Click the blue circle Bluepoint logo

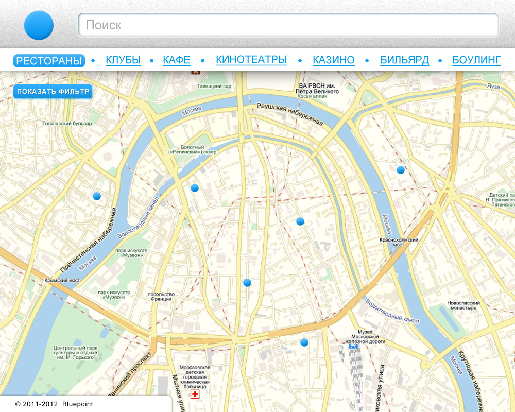[x=39, y=25]
